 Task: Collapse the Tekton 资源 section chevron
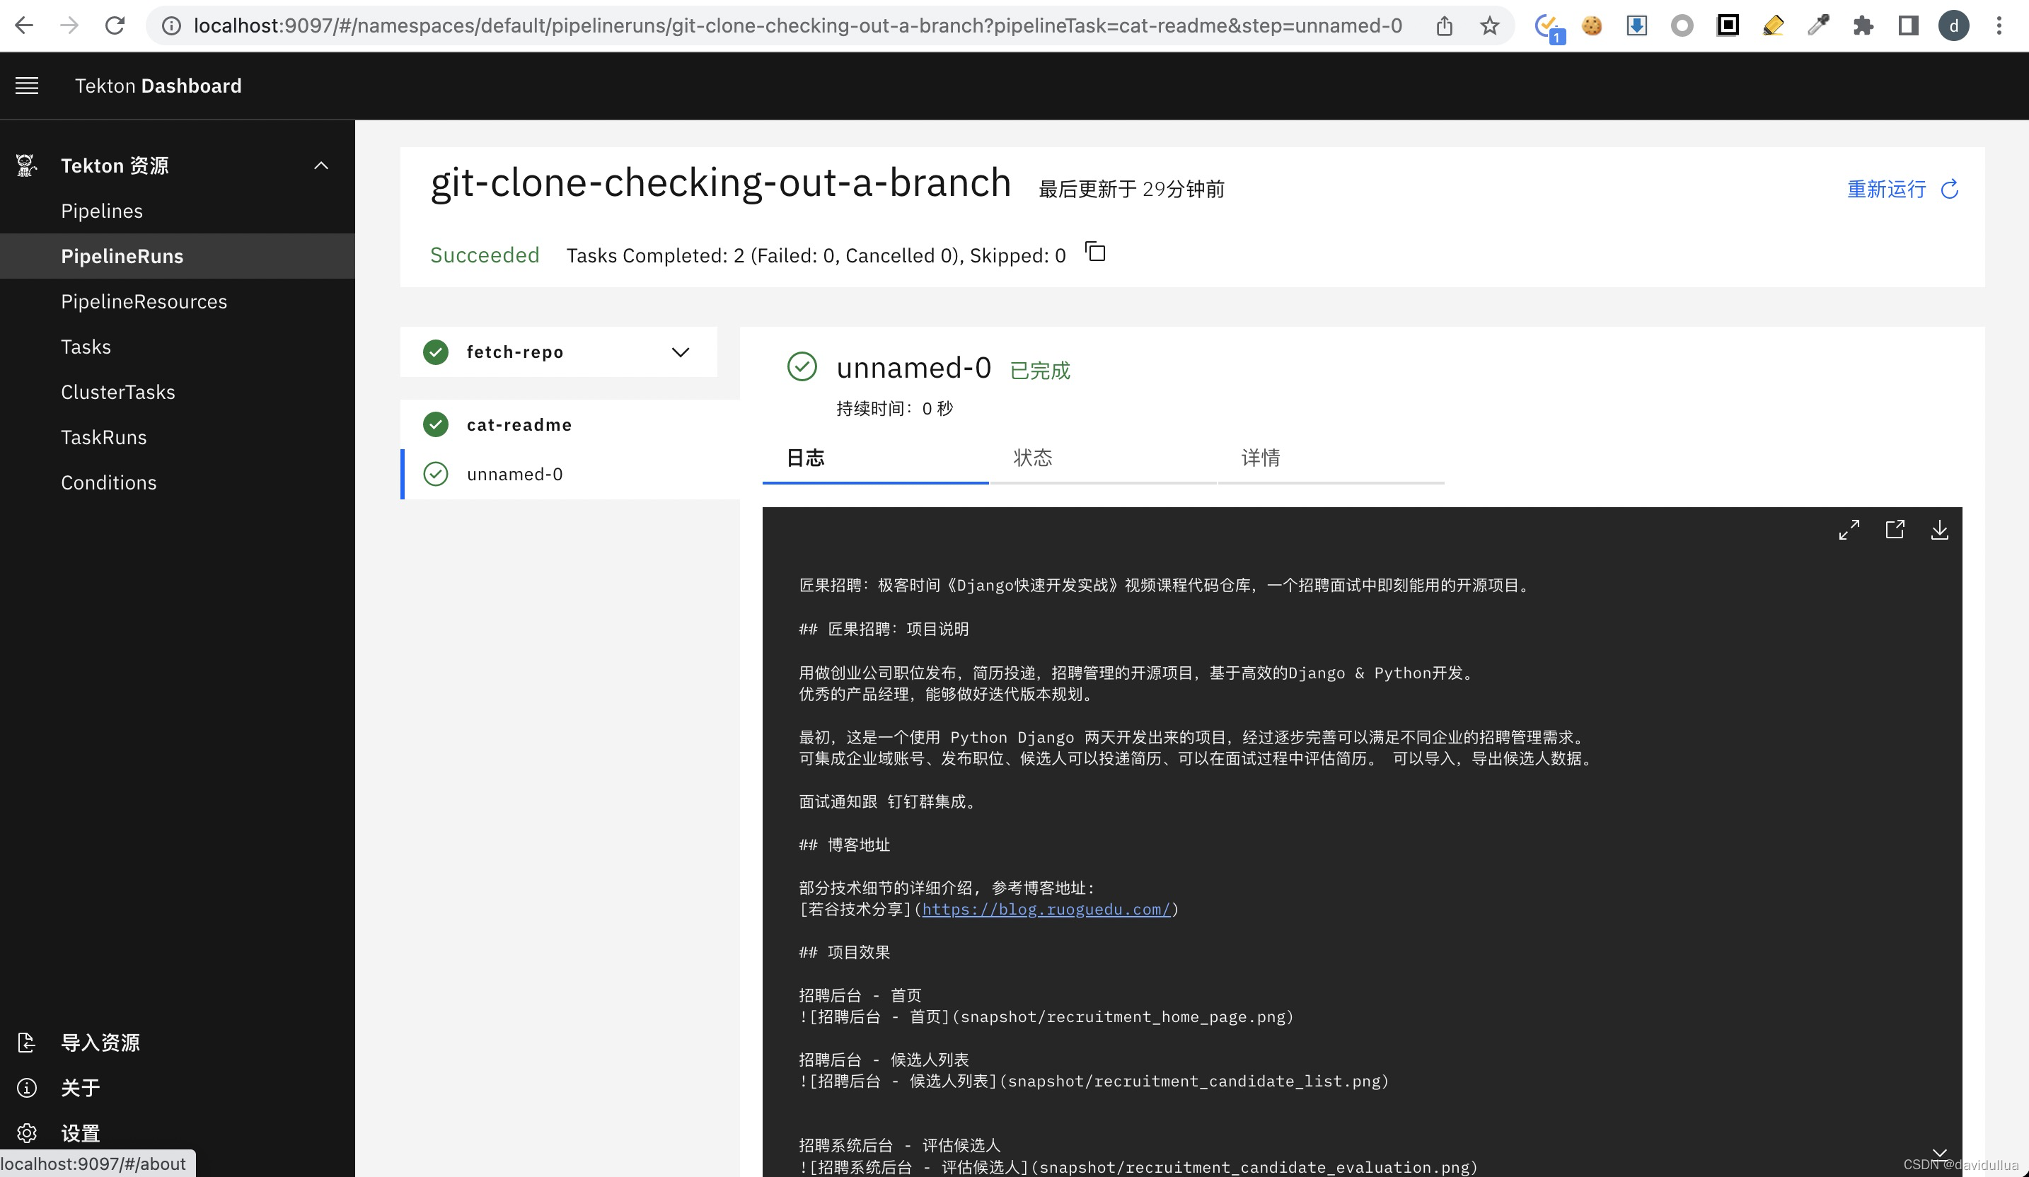tap(321, 165)
